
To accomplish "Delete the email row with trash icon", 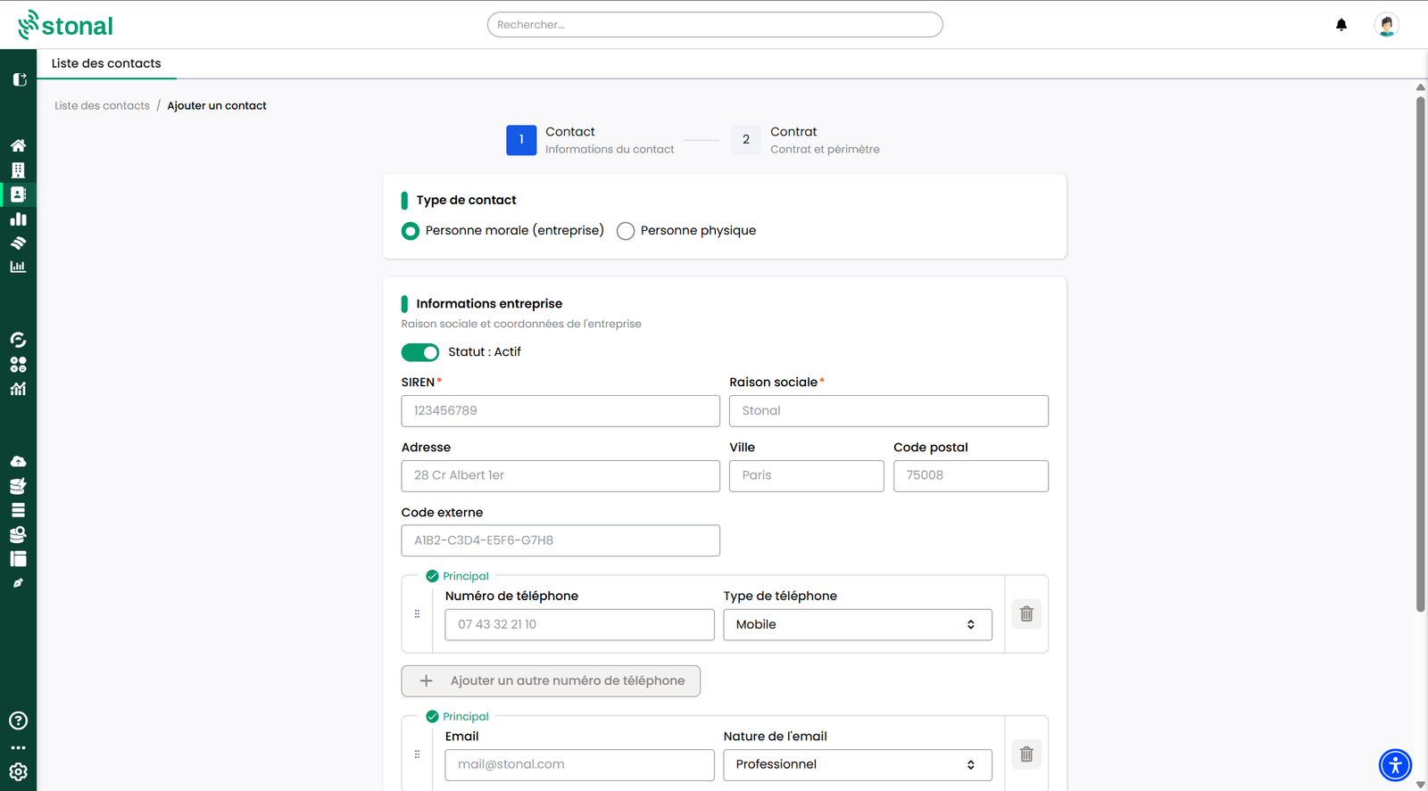I will pyautogui.click(x=1026, y=754).
